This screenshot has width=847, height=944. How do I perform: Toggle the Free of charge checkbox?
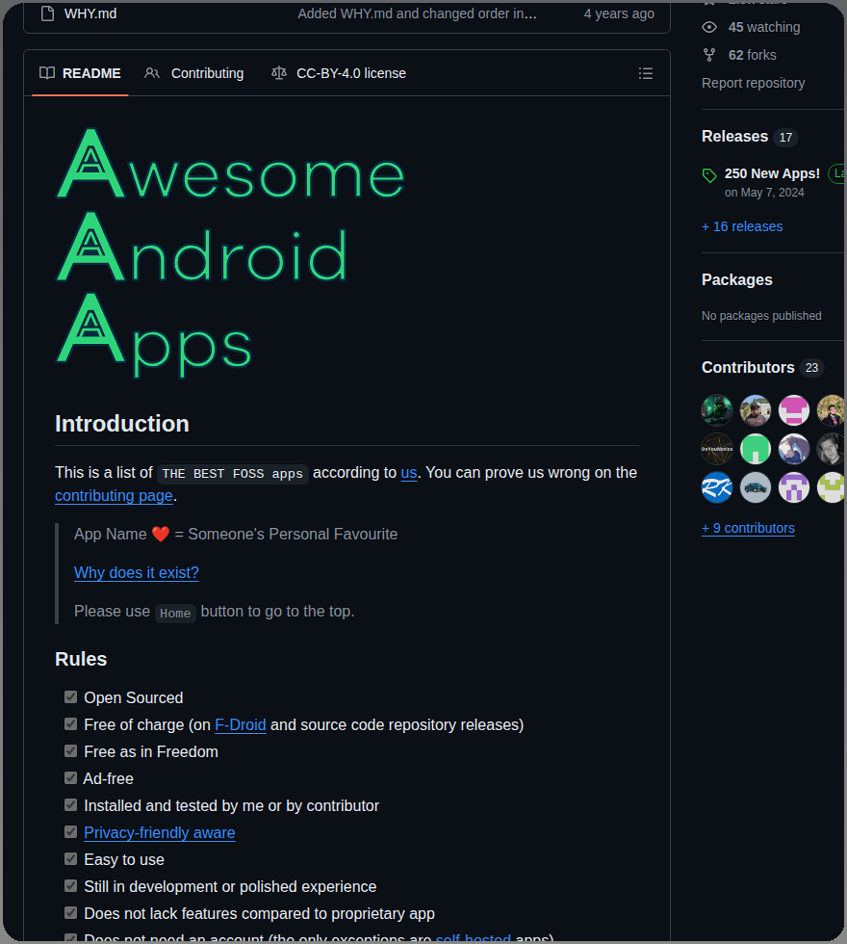71,724
